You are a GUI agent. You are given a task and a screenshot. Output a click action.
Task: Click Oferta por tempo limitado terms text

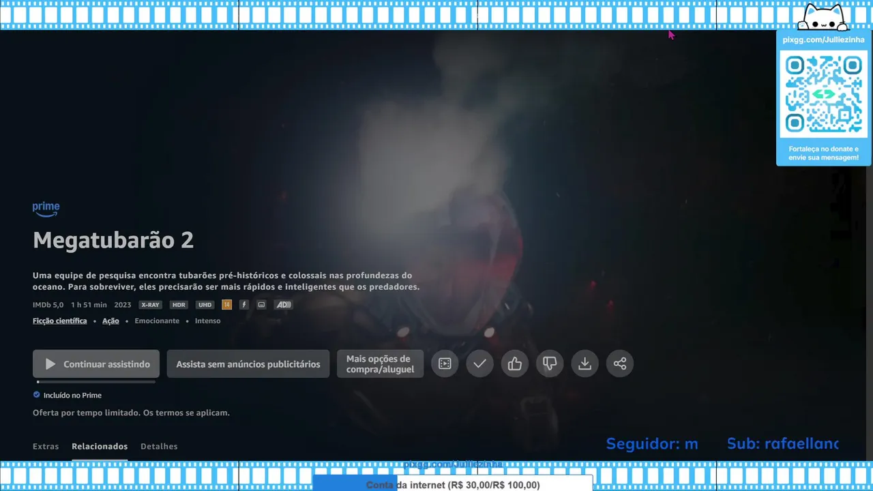(x=131, y=413)
